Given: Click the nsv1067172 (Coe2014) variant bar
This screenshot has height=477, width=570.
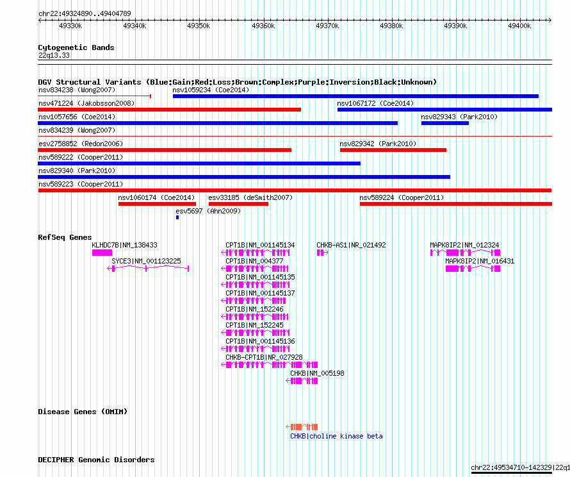Looking at the screenshot, I should (444, 110).
